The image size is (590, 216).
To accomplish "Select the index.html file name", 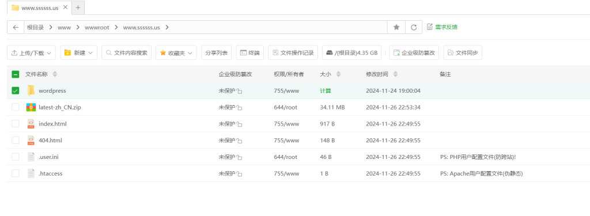I will pyautogui.click(x=52, y=124).
